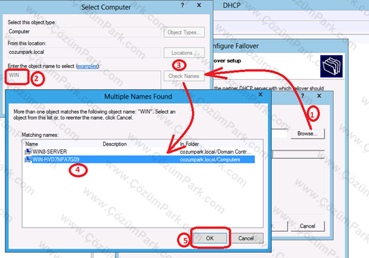Click the help button in Select Computer
The height and width of the screenshot is (258, 369).
click(x=182, y=5)
